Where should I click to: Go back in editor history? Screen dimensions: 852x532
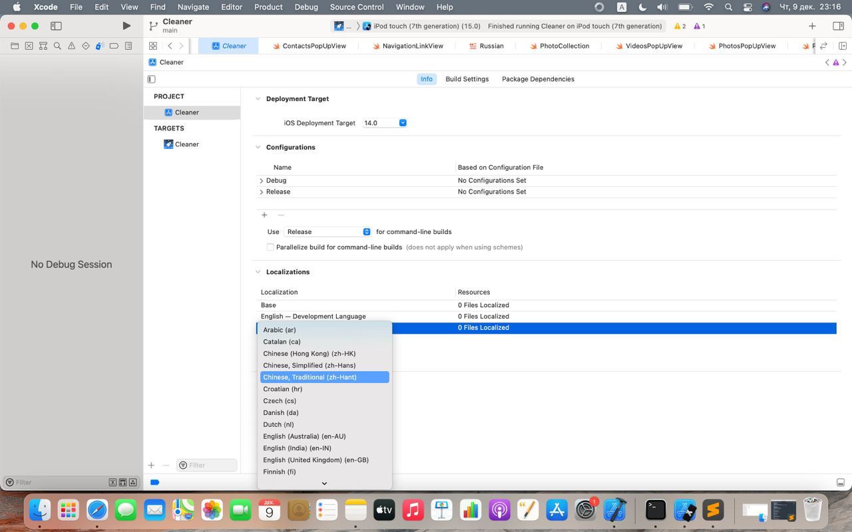coord(170,46)
